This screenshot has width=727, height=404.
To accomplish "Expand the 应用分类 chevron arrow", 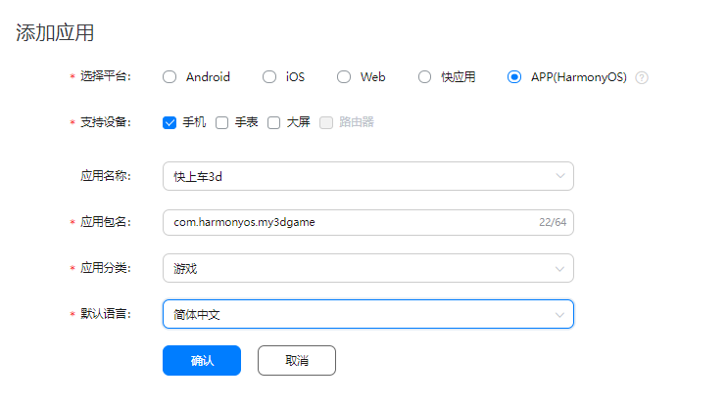I will point(559,269).
